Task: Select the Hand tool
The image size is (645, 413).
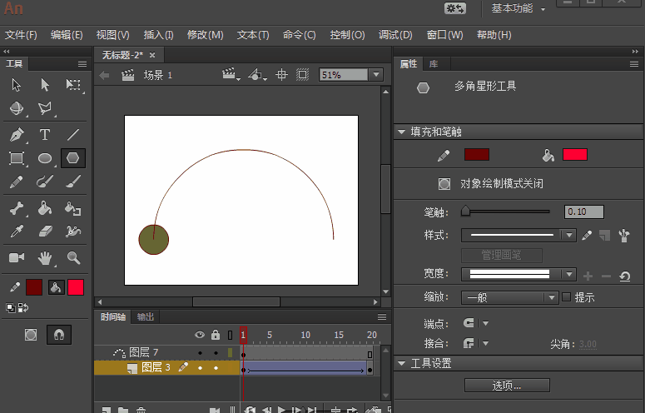Action: point(45,257)
